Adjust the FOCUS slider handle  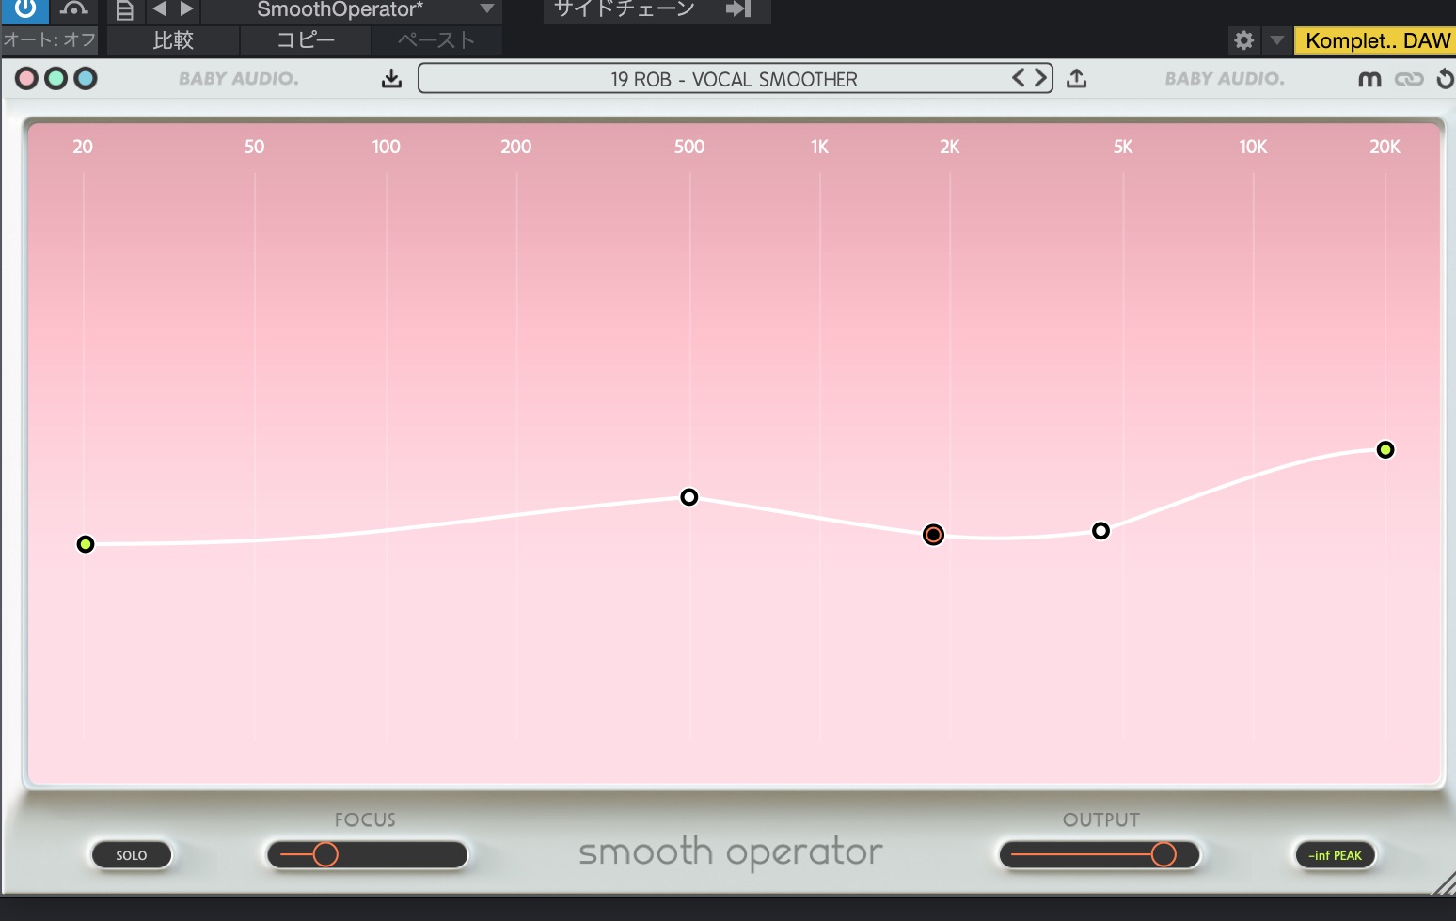326,854
